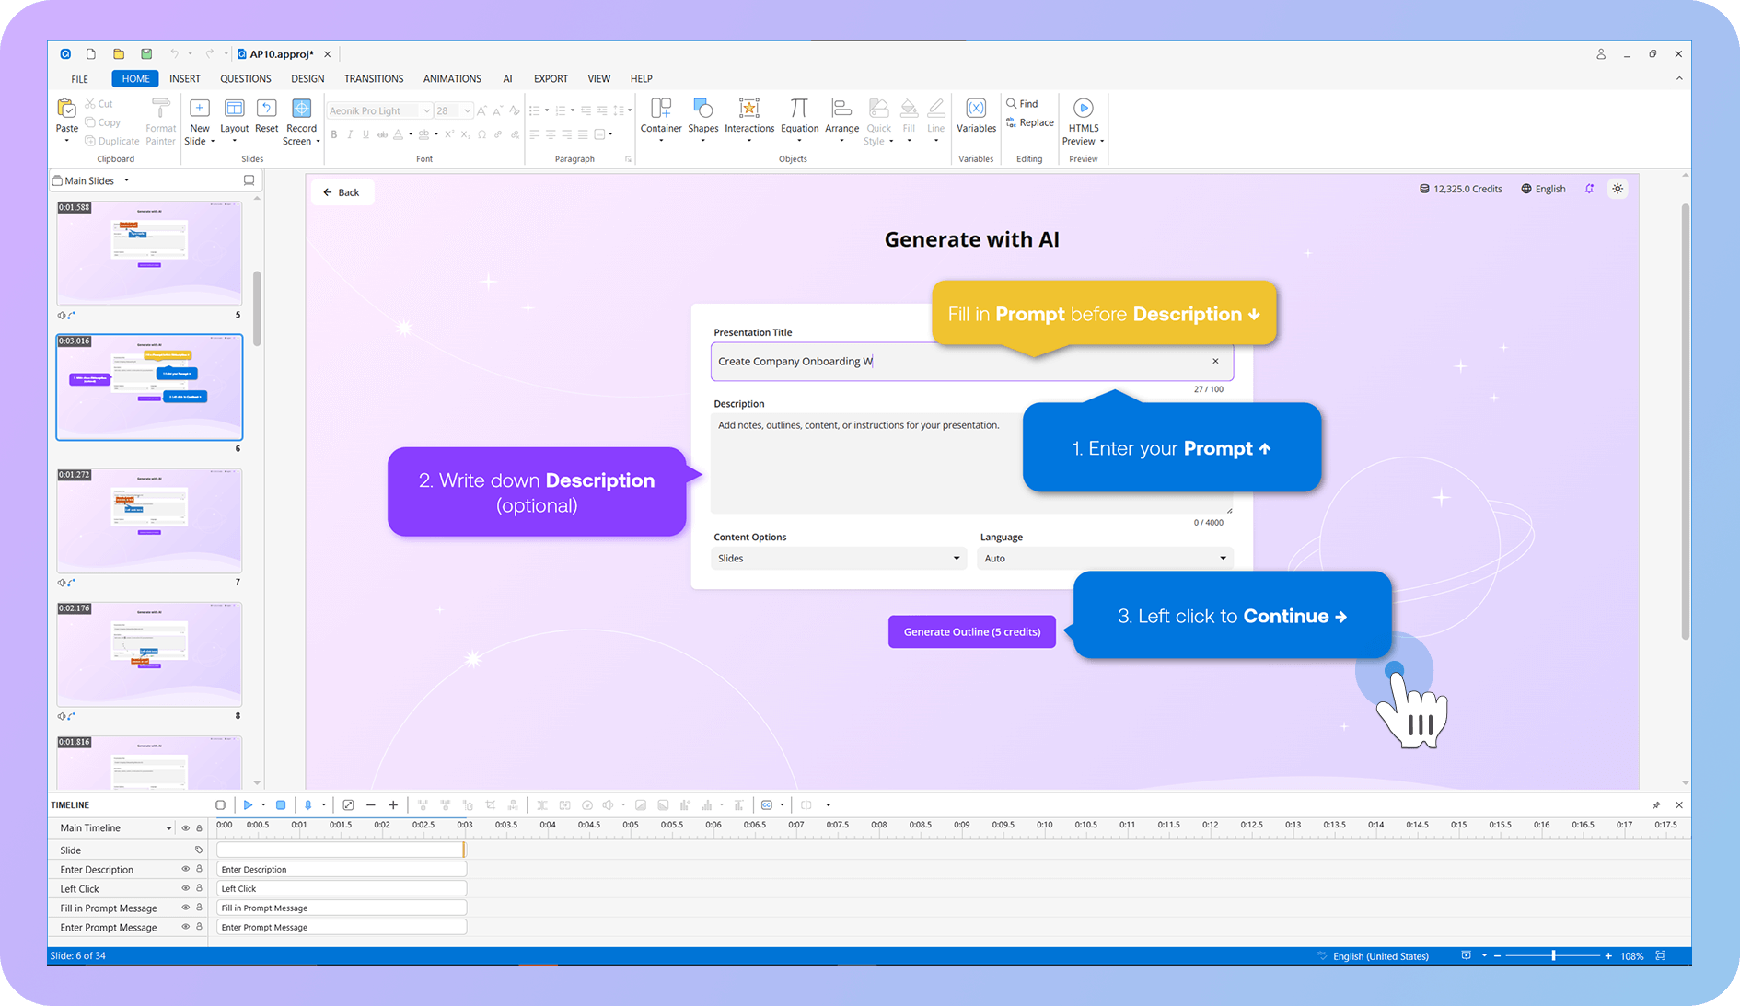The image size is (1740, 1006).
Task: Go back using the Back button
Action: (342, 192)
